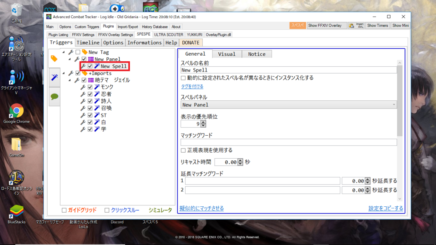Enable 正規表現を使用する checkbox
436x245 pixels.
(183, 150)
